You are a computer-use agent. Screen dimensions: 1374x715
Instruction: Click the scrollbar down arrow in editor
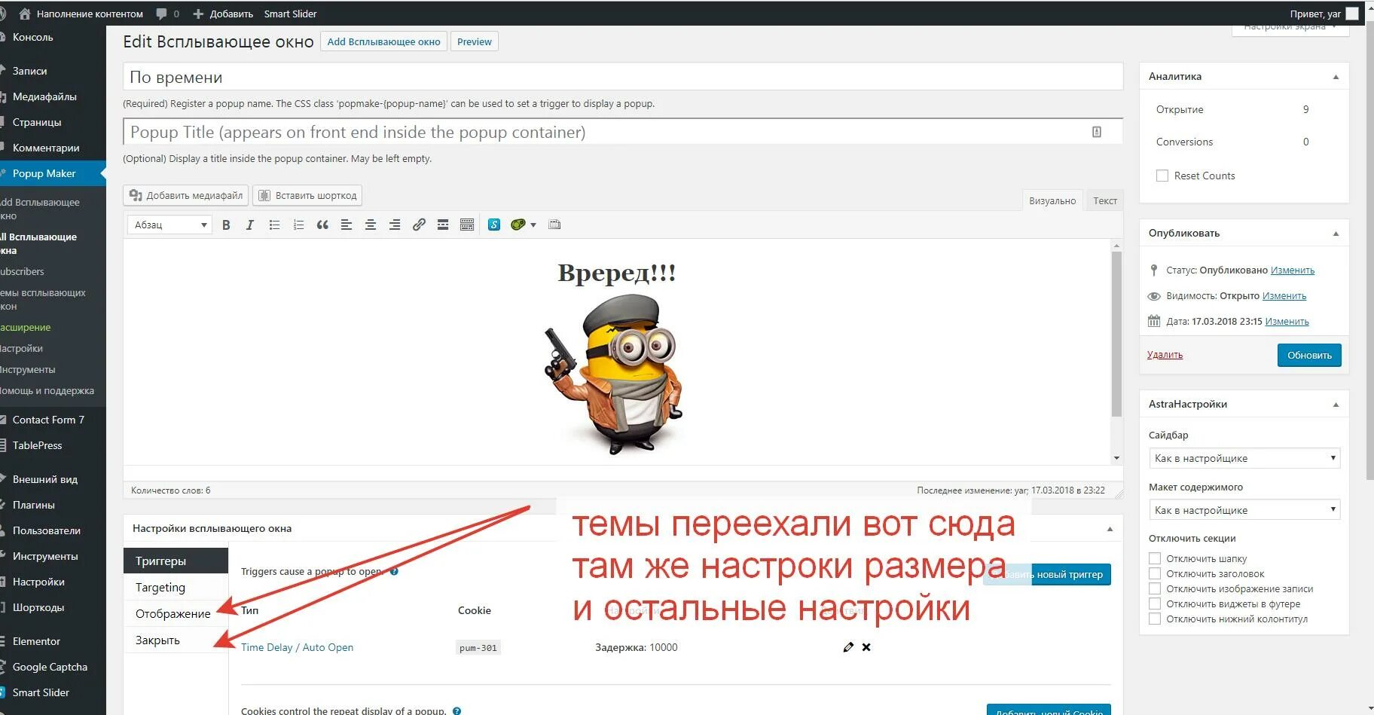(1116, 458)
